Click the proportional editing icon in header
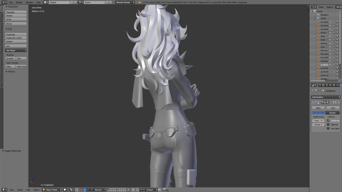 (133, 190)
